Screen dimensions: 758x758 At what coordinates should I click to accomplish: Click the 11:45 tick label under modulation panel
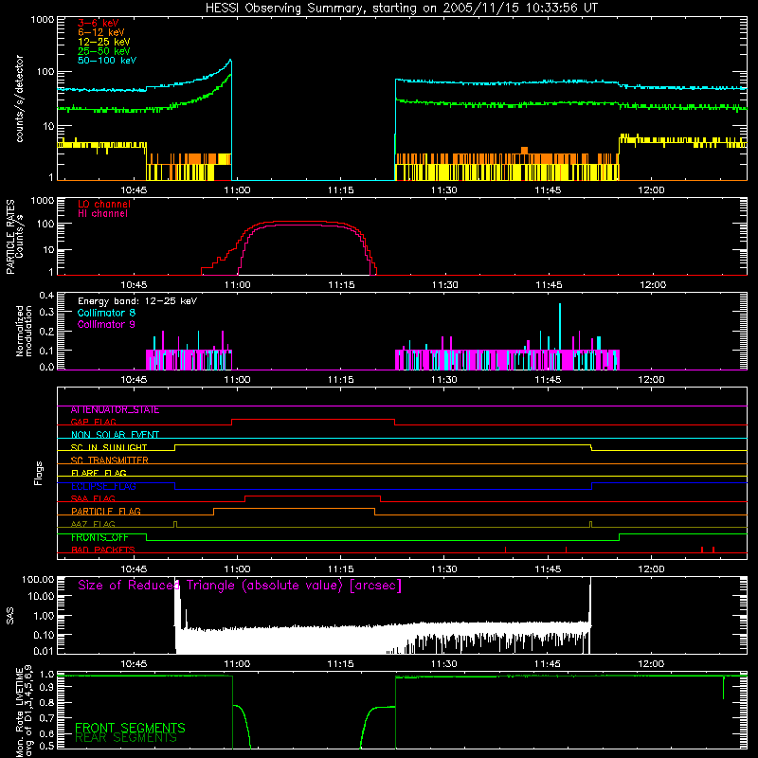[x=548, y=380]
